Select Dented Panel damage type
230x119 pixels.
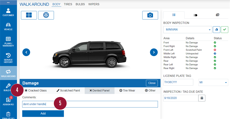coord(100,90)
